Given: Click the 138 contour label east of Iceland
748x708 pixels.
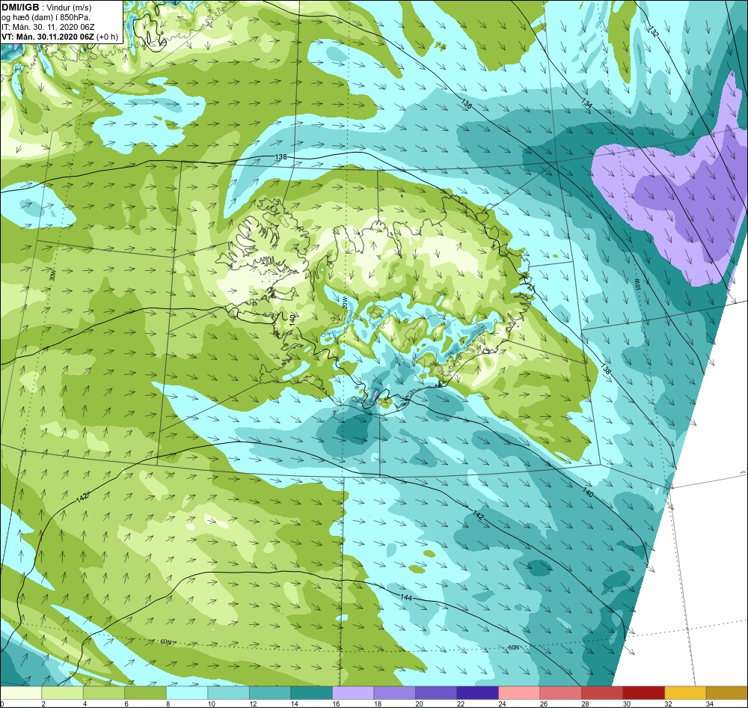Looking at the screenshot, I should click(605, 369).
